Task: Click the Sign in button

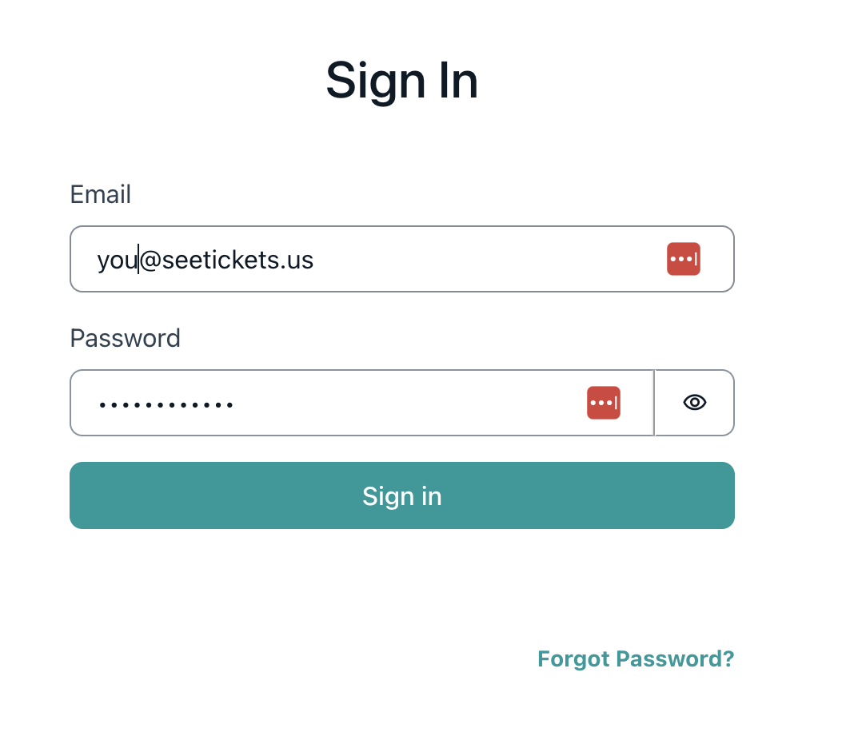Action: tap(402, 495)
